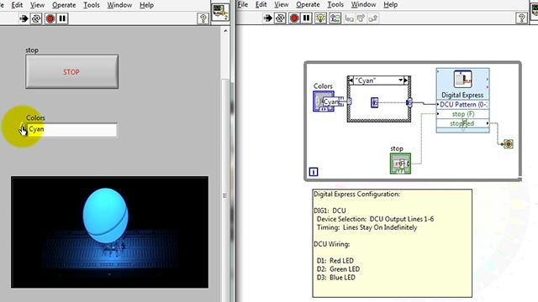The width and height of the screenshot is (538, 302).
Task: Open Operate menu in front panel window
Action: (64, 5)
